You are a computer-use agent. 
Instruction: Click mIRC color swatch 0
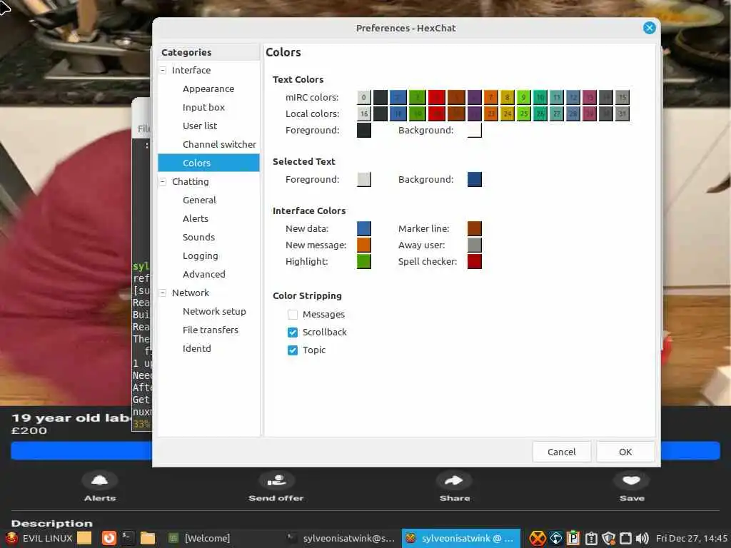point(364,97)
